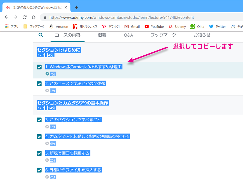This screenshot has width=243, height=184.
Task: Reload the page with refresh icon
Action: click(25, 17)
